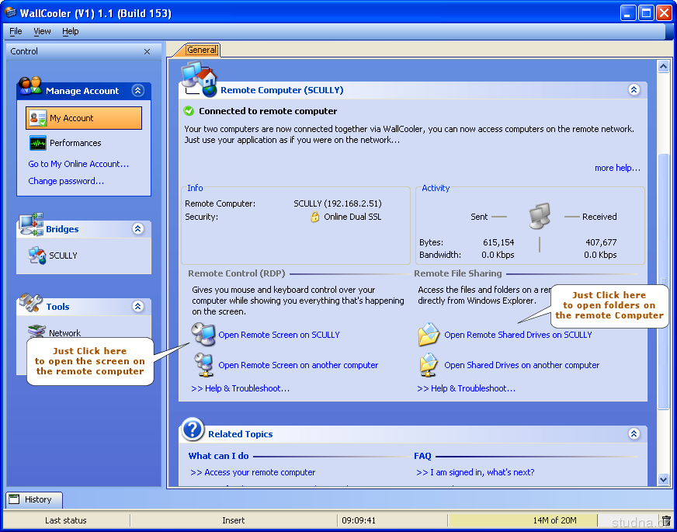Click the Change password link
Screen dimensions: 677x532
pyautogui.click(x=66, y=181)
